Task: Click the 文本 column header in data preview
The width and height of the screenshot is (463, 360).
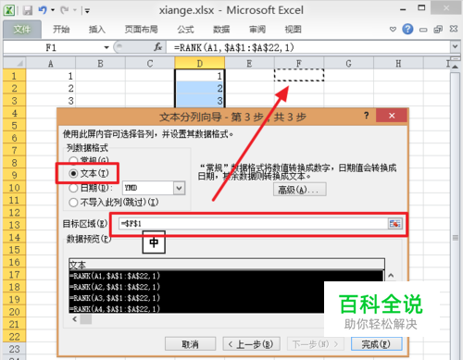Action: pyautogui.click(x=227, y=265)
